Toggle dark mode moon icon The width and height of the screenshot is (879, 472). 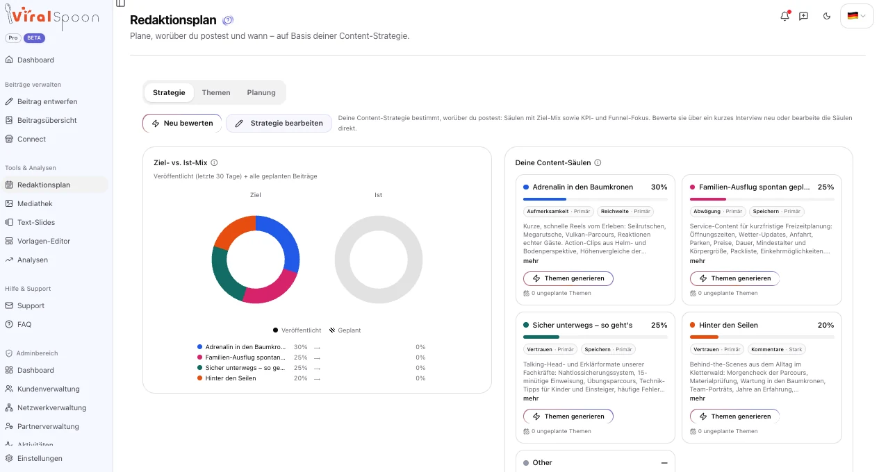click(x=827, y=16)
